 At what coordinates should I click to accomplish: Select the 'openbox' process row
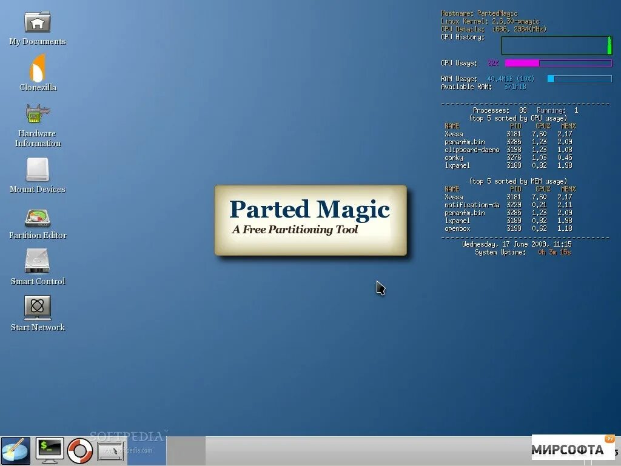point(509,228)
